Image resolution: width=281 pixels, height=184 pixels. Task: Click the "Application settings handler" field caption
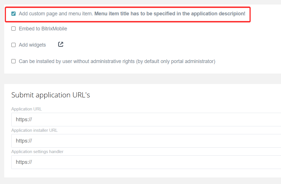point(37,152)
